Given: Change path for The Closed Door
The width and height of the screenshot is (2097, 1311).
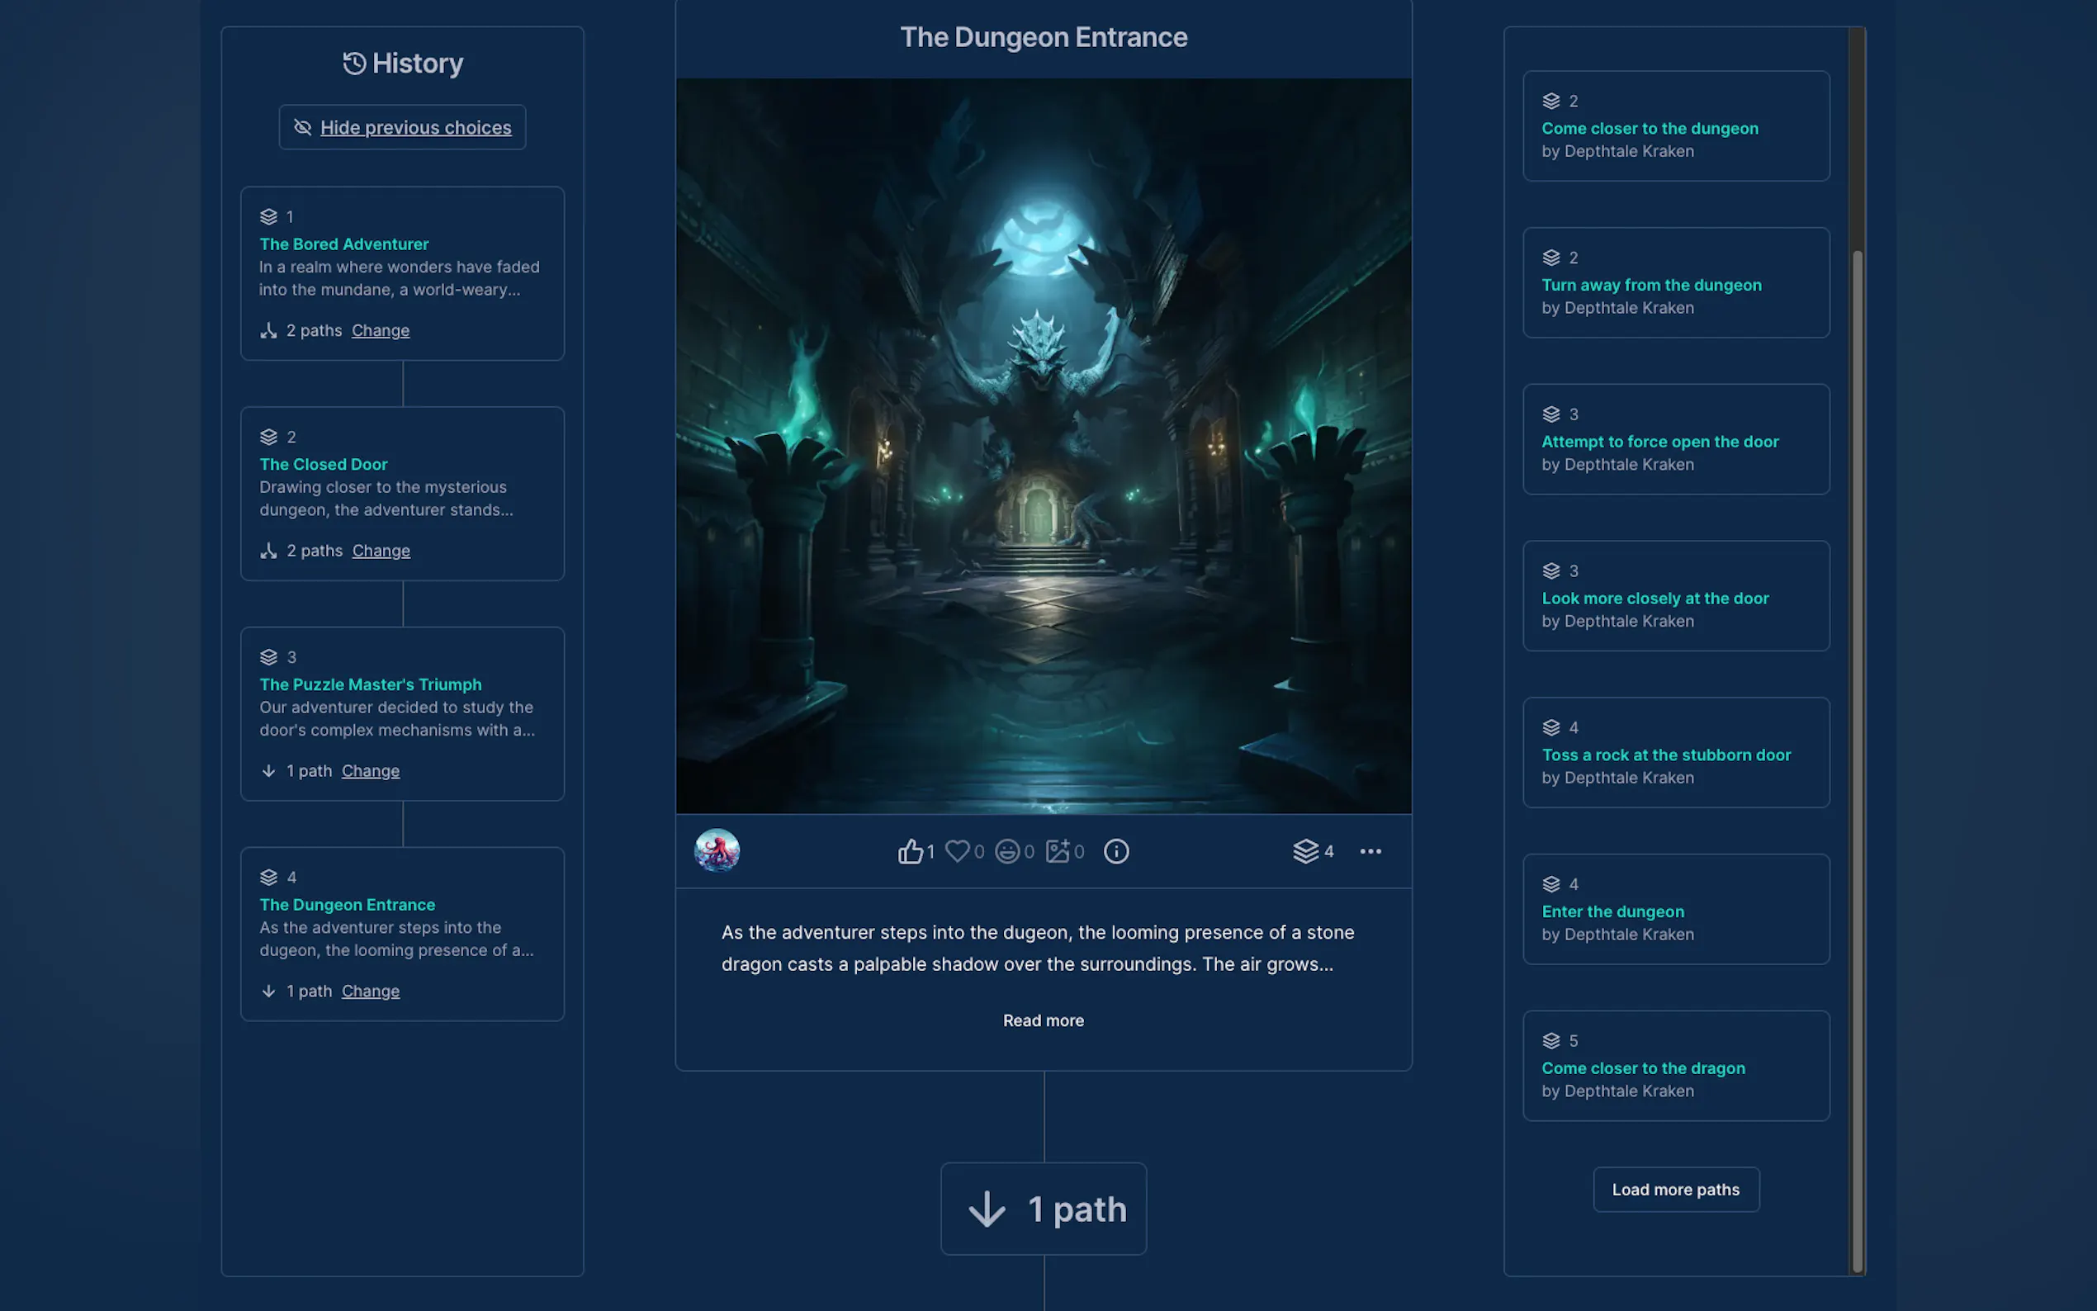Looking at the screenshot, I should [x=381, y=551].
